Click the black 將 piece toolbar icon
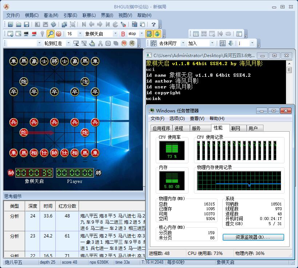 pyautogui.click(x=132, y=43)
